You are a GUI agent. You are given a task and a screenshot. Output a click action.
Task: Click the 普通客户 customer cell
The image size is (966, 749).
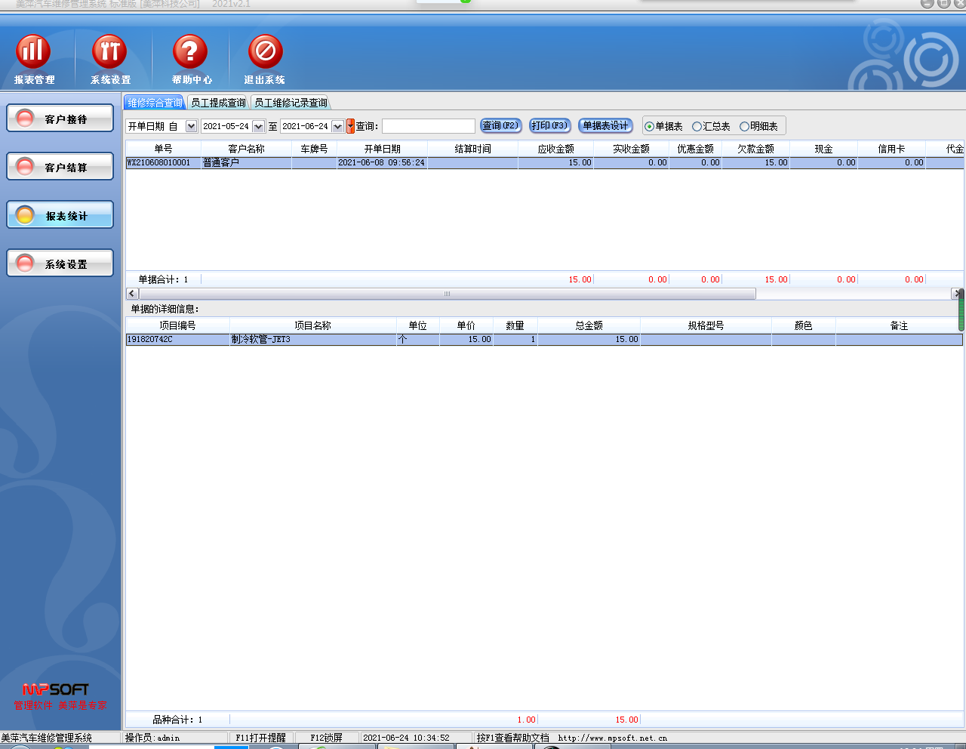246,162
